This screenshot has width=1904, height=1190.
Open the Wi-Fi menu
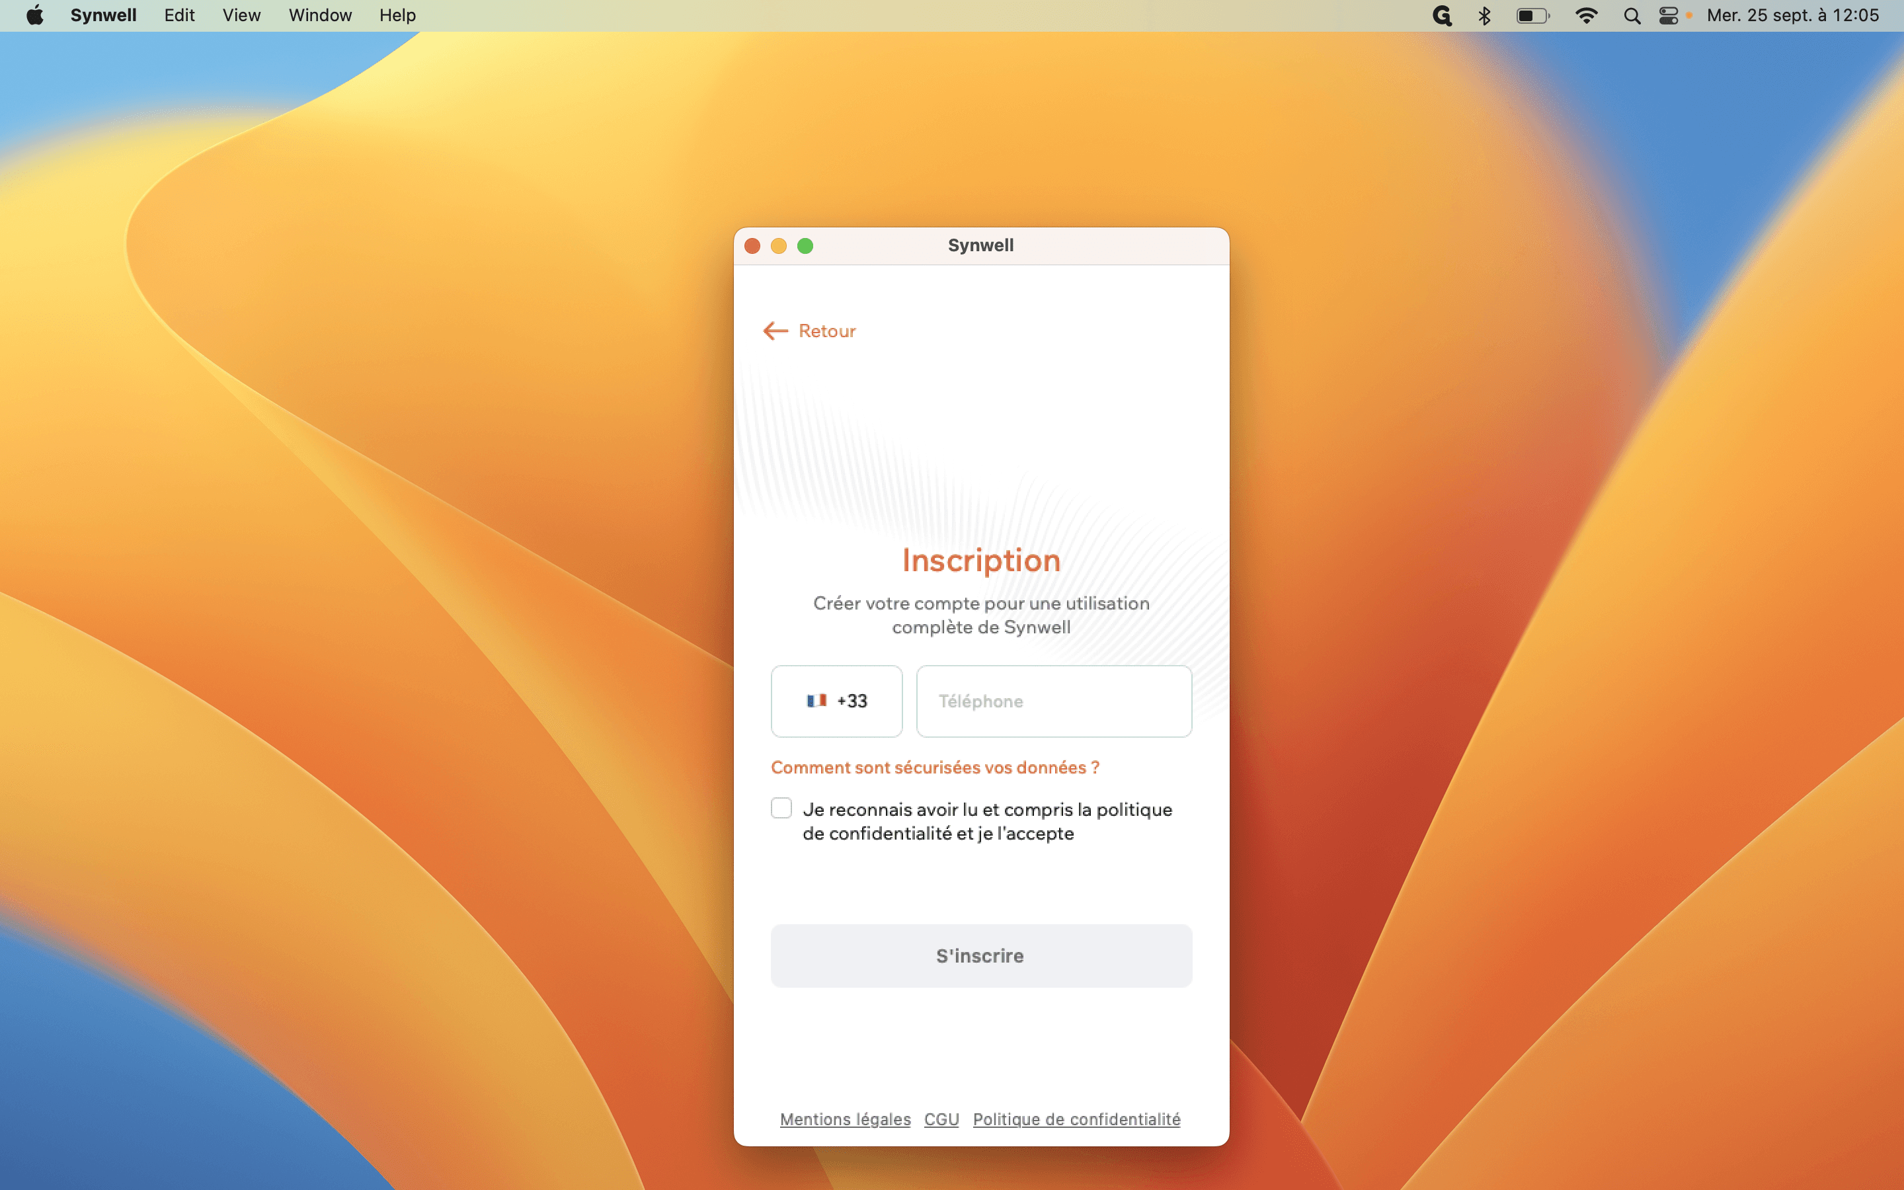pyautogui.click(x=1586, y=16)
